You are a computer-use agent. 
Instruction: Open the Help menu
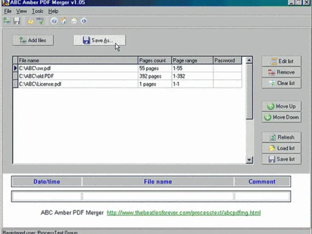pos(53,11)
